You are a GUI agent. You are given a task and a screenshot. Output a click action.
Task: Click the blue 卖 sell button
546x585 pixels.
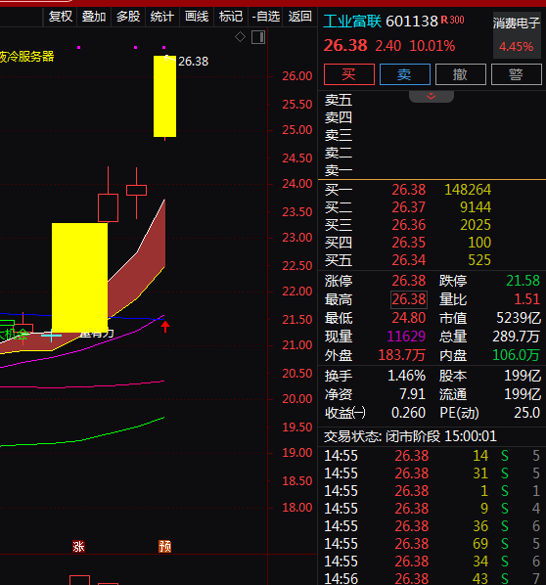click(x=404, y=74)
